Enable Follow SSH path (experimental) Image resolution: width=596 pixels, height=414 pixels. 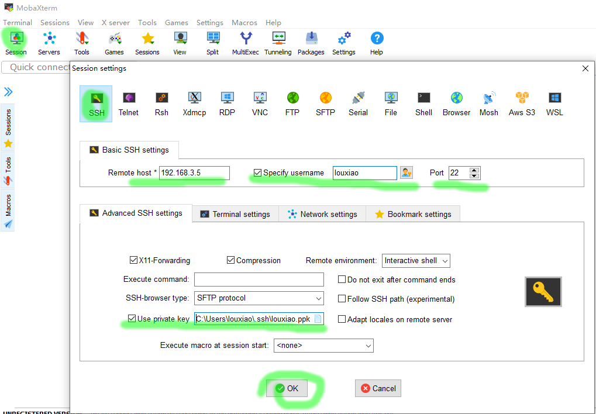[x=342, y=299]
